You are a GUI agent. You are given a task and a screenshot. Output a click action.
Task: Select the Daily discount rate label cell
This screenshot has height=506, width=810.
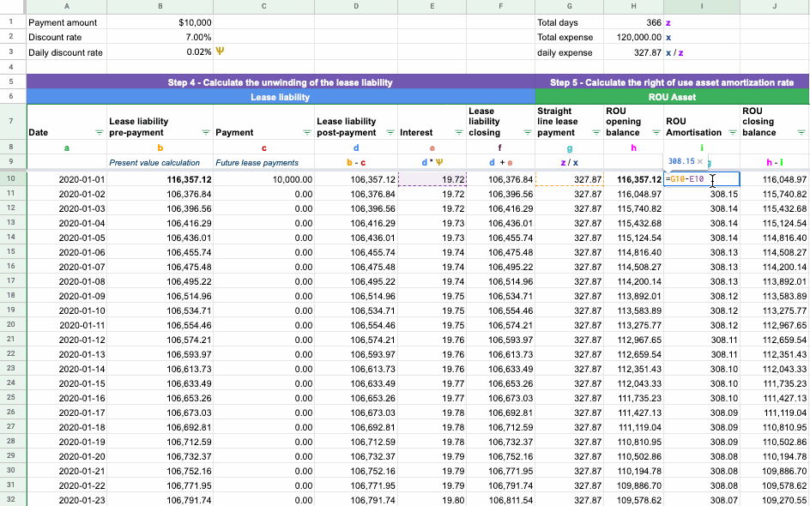(67, 52)
